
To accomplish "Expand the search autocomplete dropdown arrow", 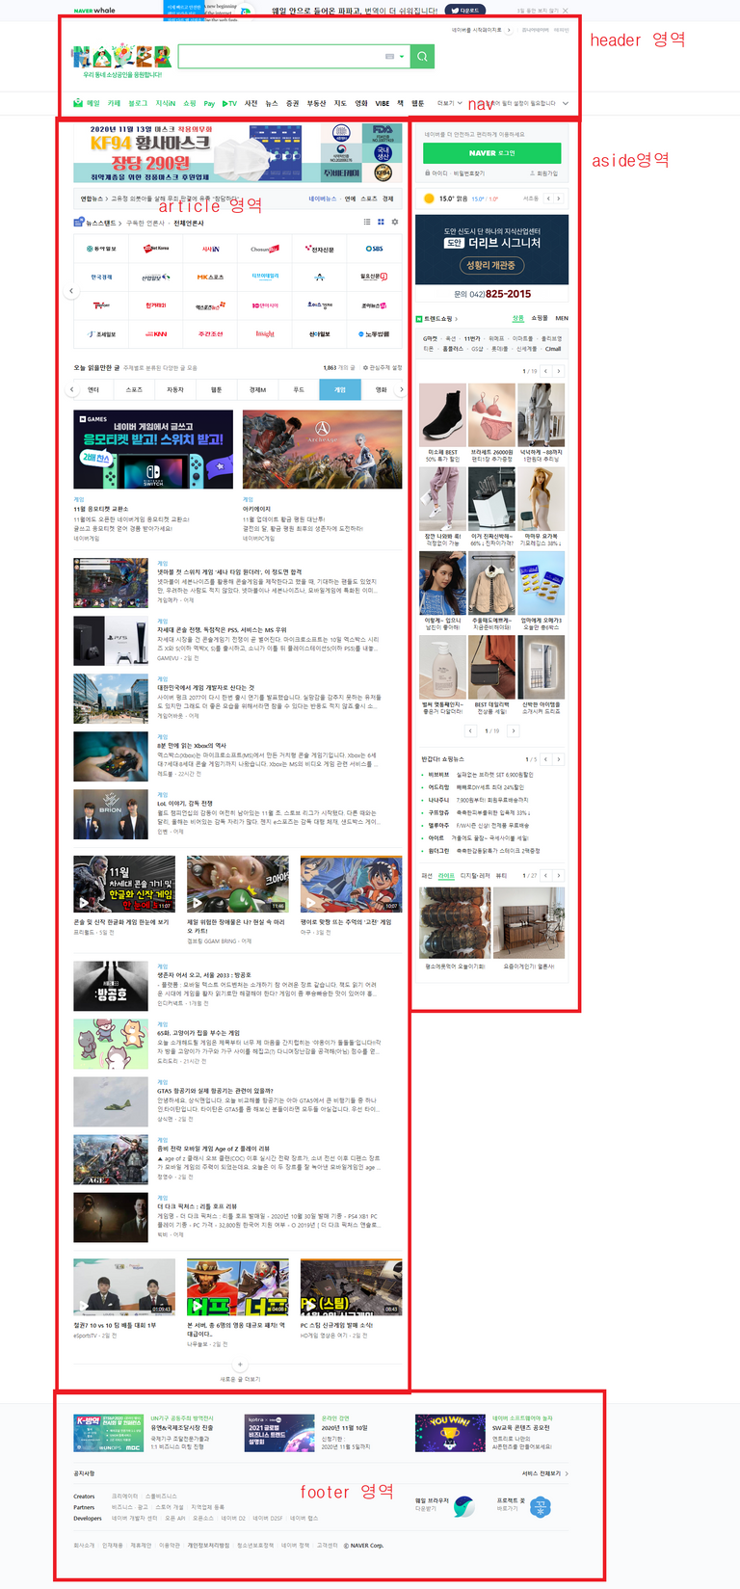I will pos(402,57).
